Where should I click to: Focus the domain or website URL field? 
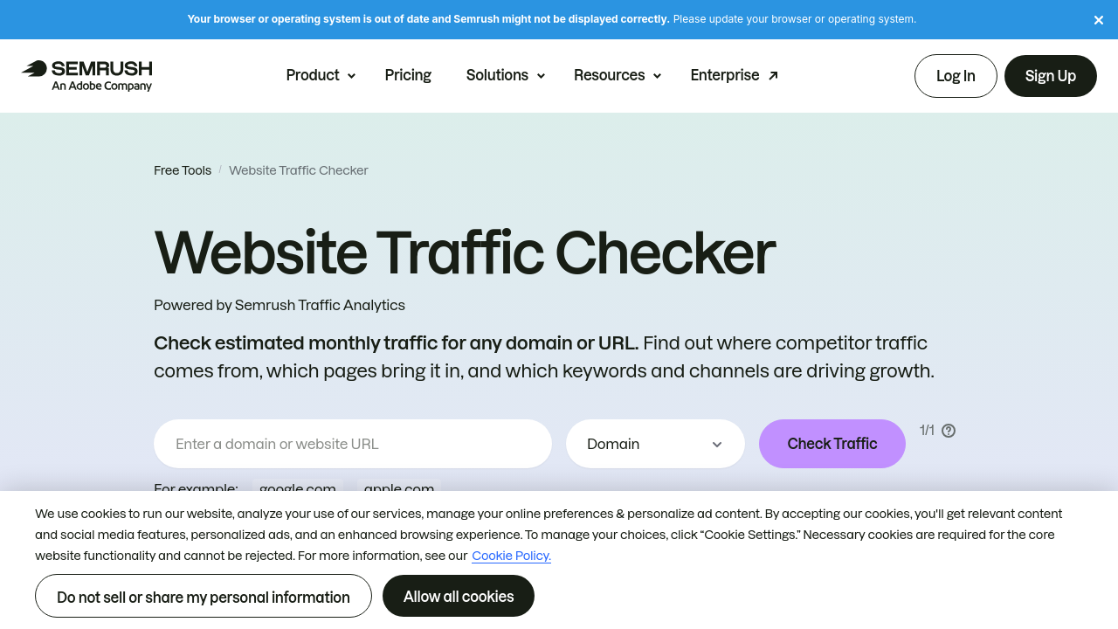[x=353, y=444]
